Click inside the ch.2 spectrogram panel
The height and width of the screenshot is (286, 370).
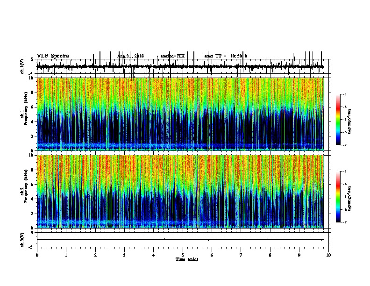(180, 192)
